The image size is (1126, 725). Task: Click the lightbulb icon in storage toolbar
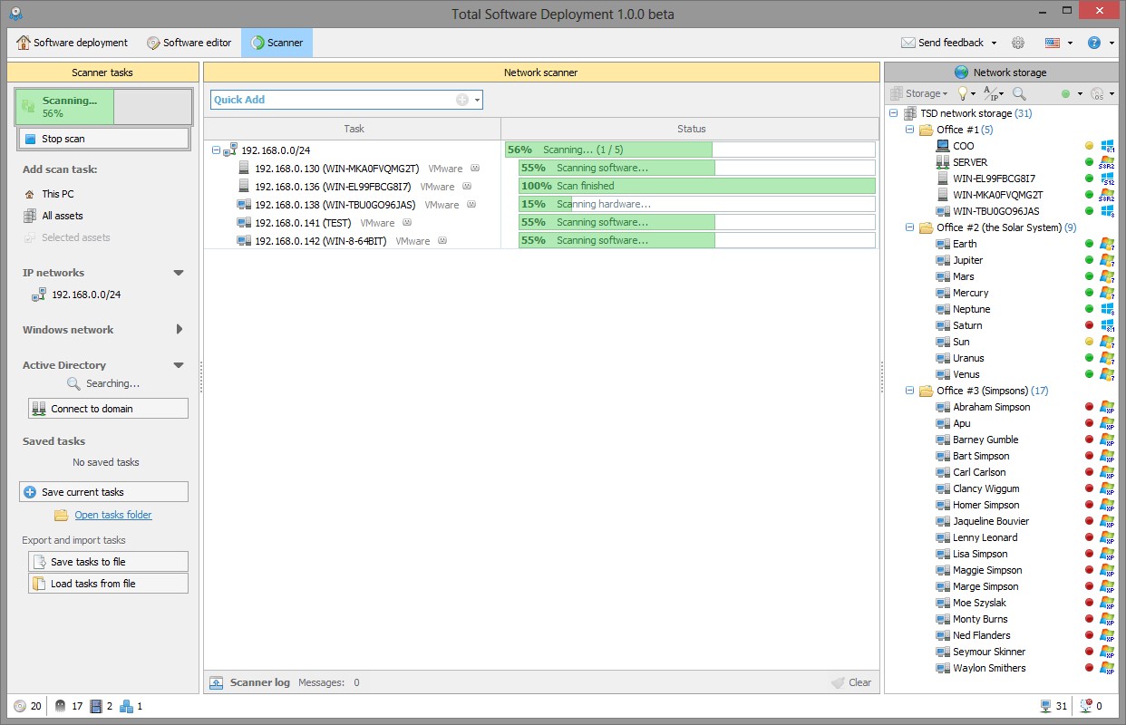[x=962, y=93]
